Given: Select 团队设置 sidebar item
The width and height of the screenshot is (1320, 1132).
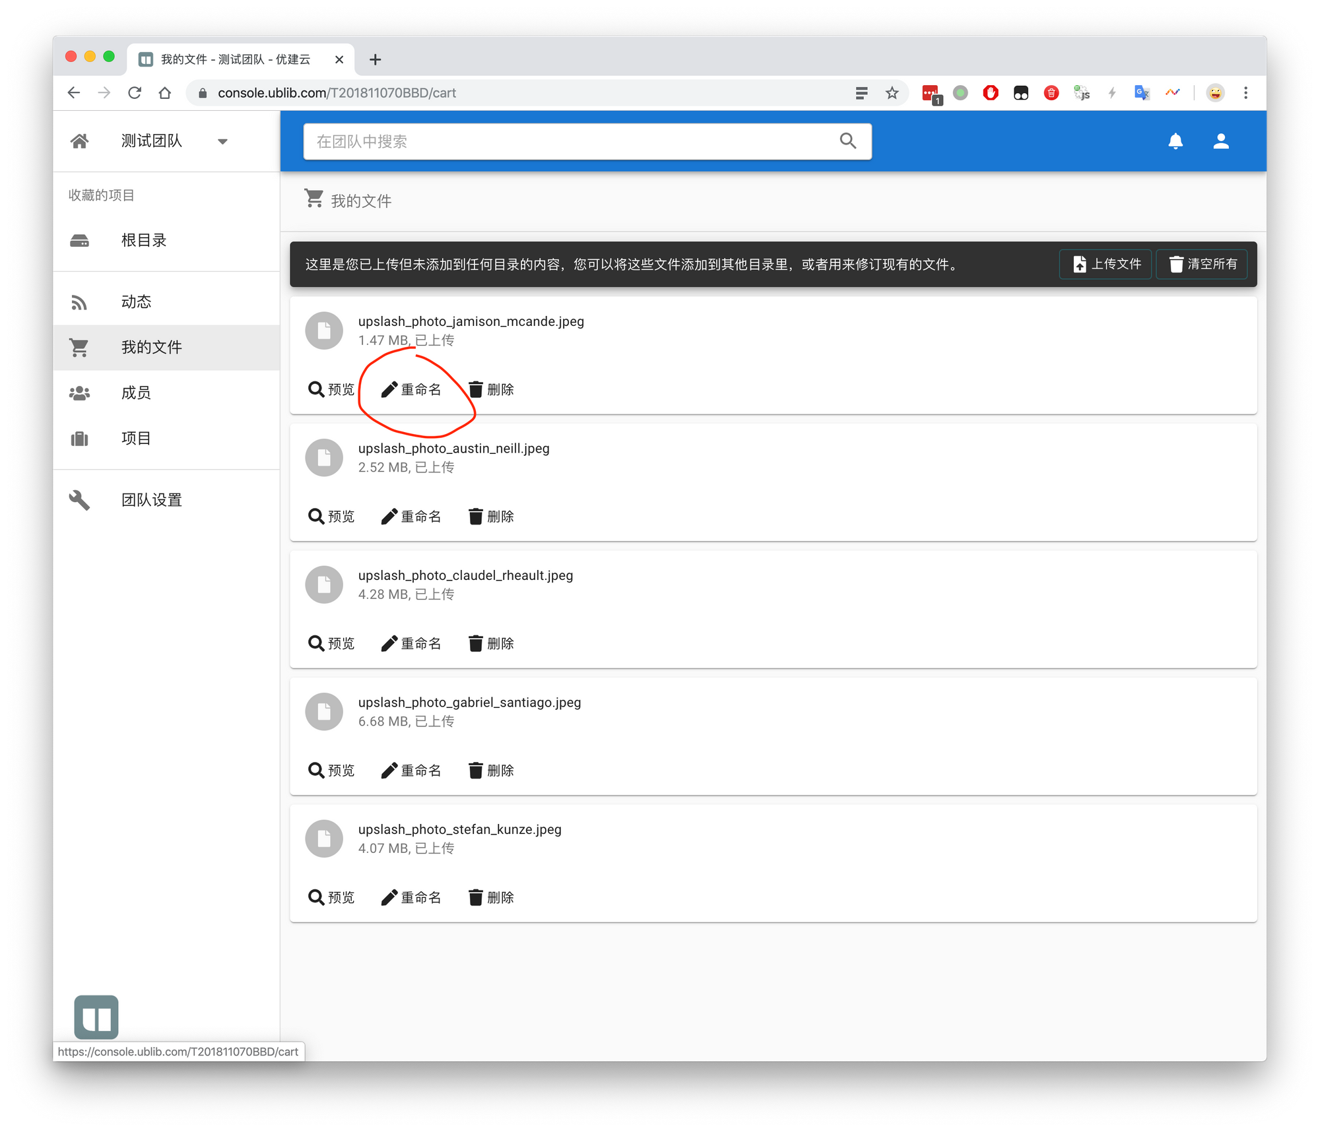Looking at the screenshot, I should pos(151,500).
